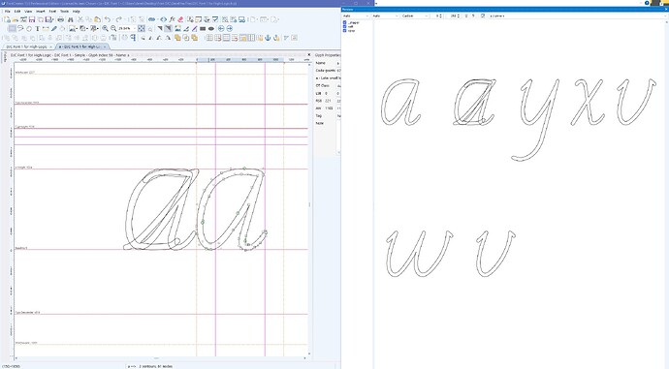Click the letter y in Preview
This screenshot has width=669, height=369.
535,120
